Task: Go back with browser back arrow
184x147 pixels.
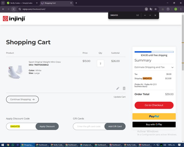Action: click(x=3, y=9)
